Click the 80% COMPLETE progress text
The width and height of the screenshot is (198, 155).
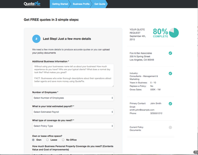(161, 33)
